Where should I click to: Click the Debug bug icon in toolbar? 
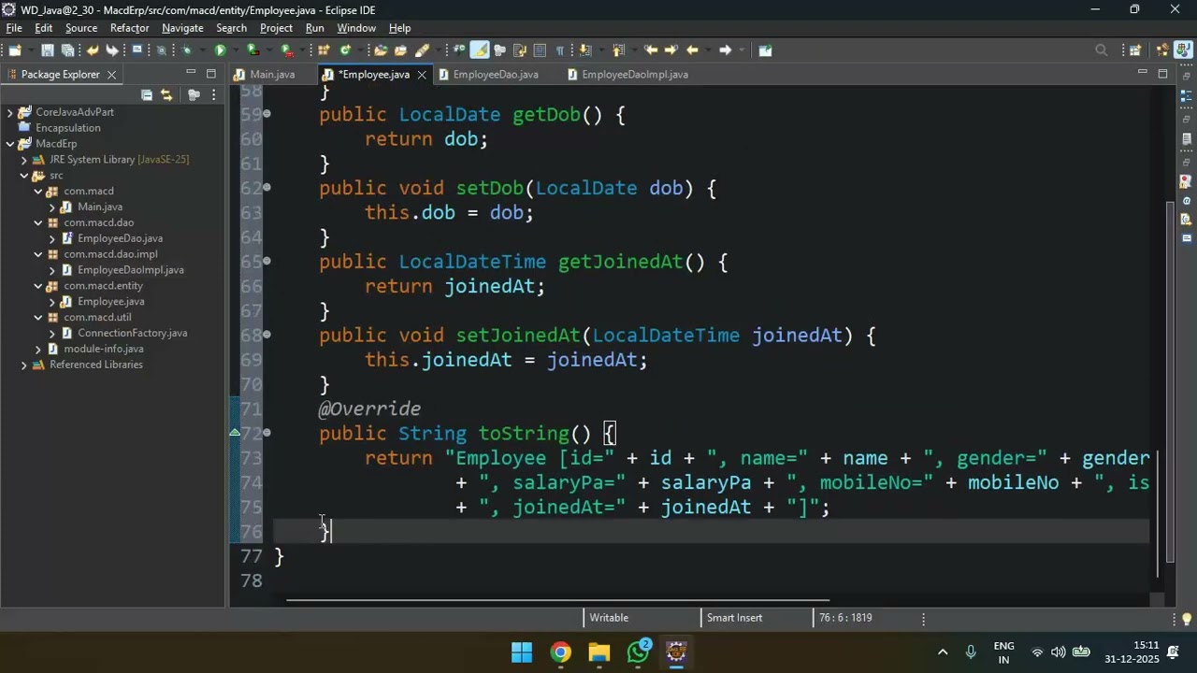(186, 50)
